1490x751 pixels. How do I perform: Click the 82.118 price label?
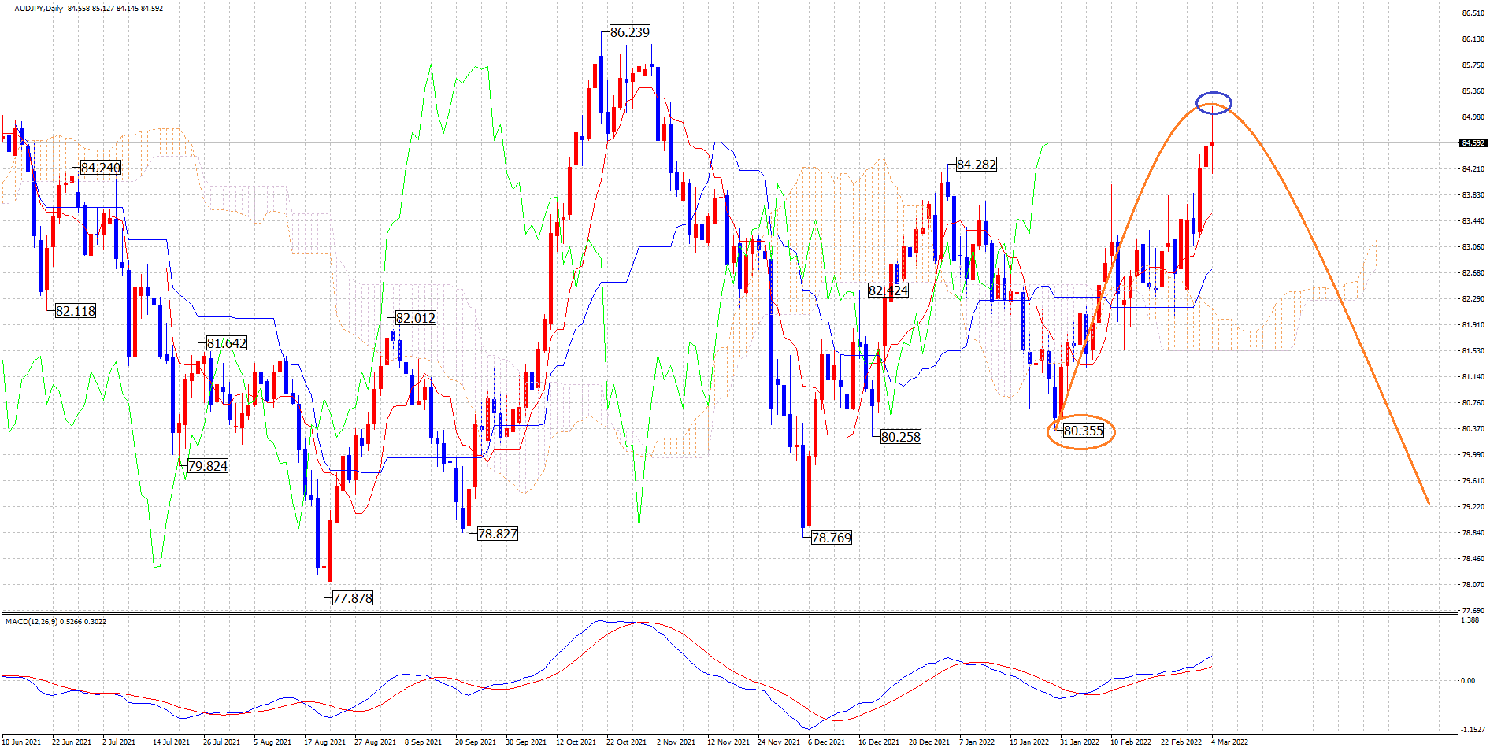(x=76, y=311)
